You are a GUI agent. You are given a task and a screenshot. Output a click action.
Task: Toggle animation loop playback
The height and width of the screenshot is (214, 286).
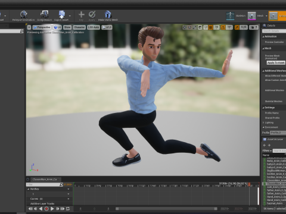(68, 209)
